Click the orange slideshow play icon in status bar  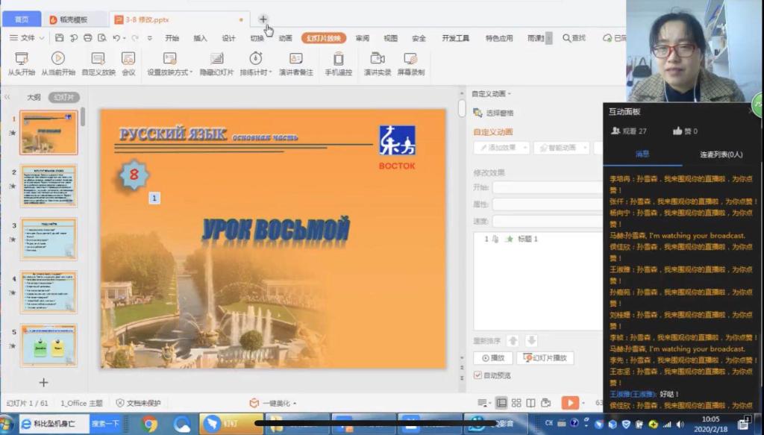coord(570,403)
